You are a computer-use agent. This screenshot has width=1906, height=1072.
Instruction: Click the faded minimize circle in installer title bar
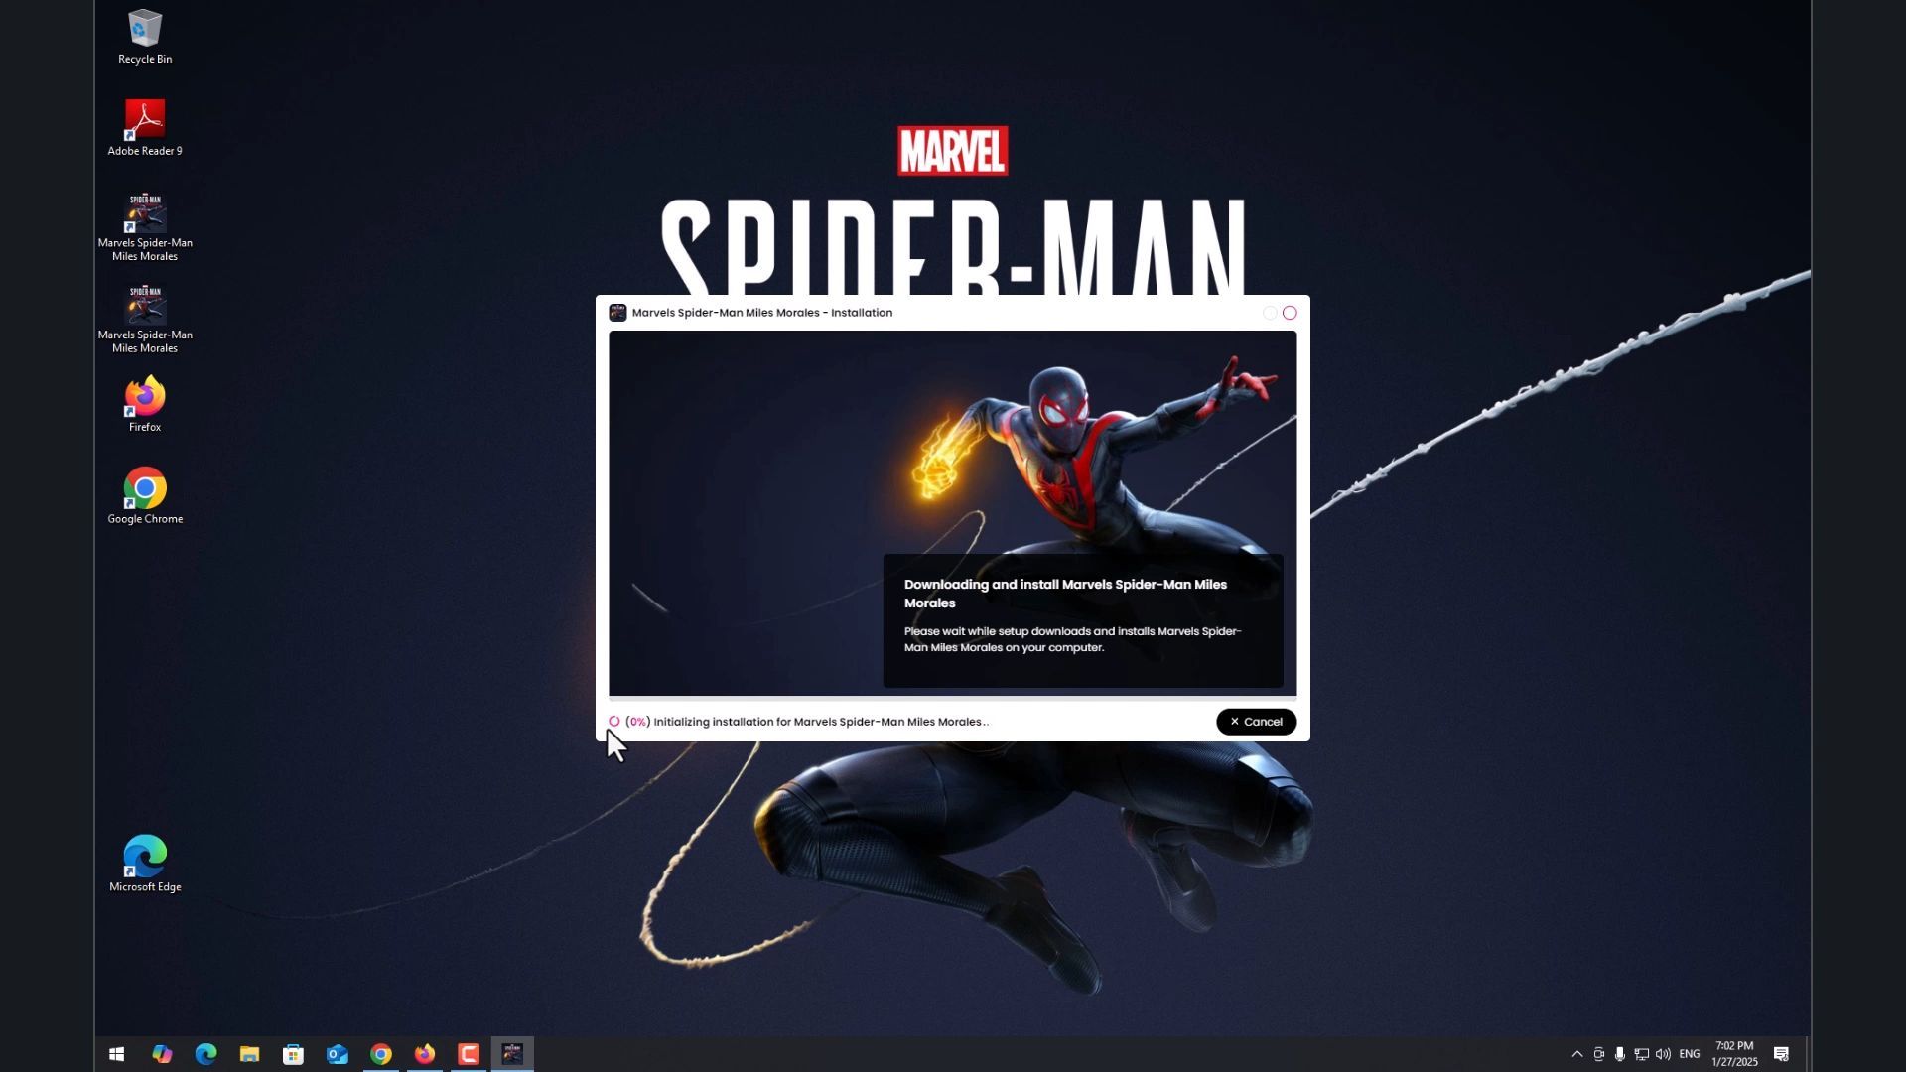1270,313
